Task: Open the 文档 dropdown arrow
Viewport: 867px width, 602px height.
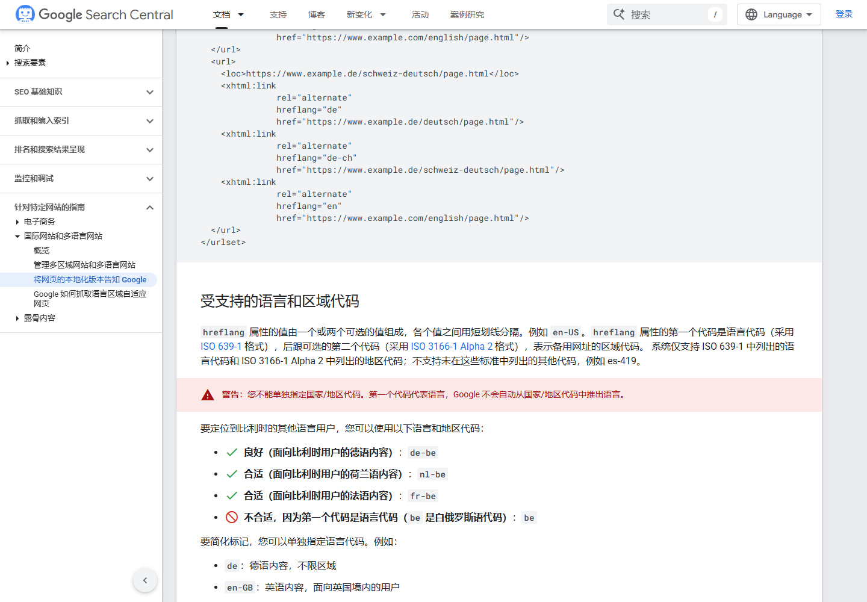Action: [241, 14]
